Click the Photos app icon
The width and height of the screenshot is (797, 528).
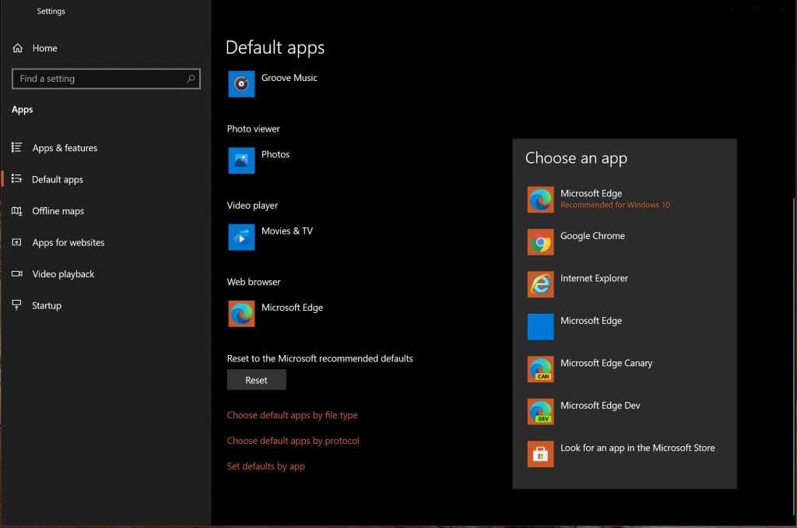click(241, 160)
